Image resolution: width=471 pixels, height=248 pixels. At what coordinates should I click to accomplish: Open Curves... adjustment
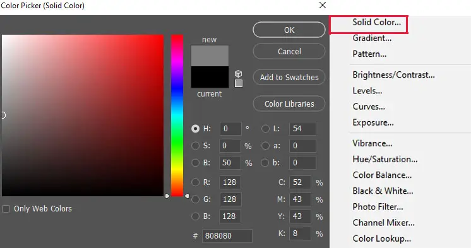pos(369,107)
